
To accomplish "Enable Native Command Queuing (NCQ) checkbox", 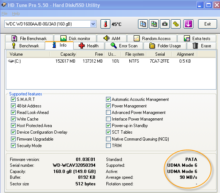I will (108, 139).
